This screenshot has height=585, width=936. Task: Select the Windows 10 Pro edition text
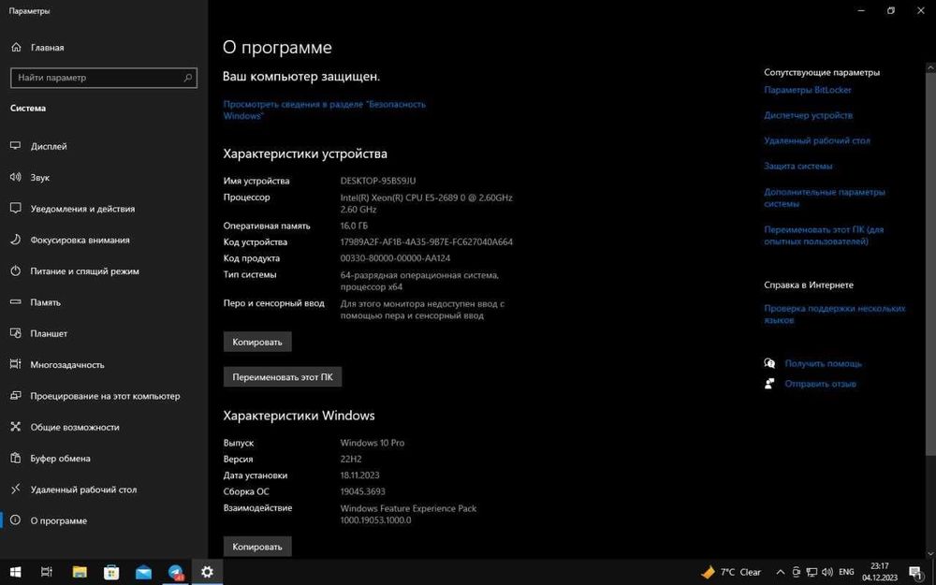tap(372, 443)
